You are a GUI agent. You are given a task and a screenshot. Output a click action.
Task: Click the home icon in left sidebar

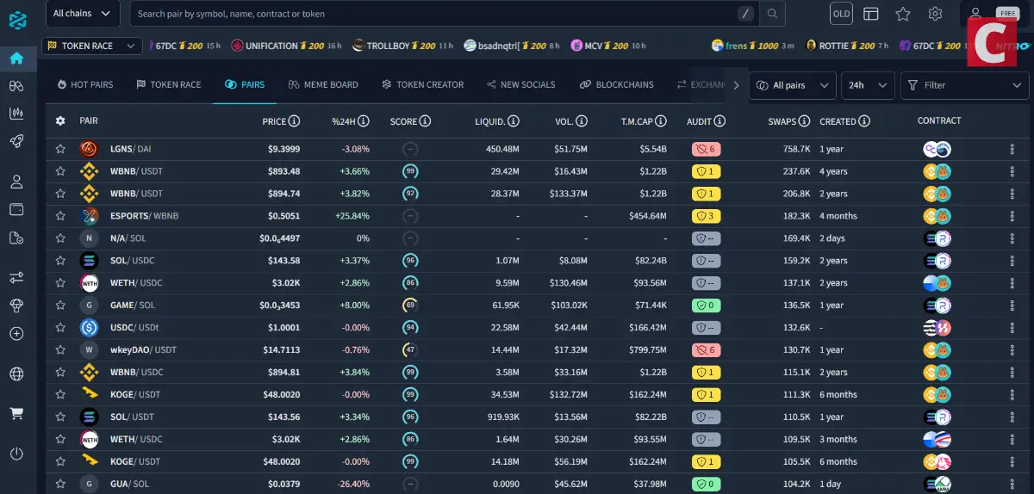[16, 59]
